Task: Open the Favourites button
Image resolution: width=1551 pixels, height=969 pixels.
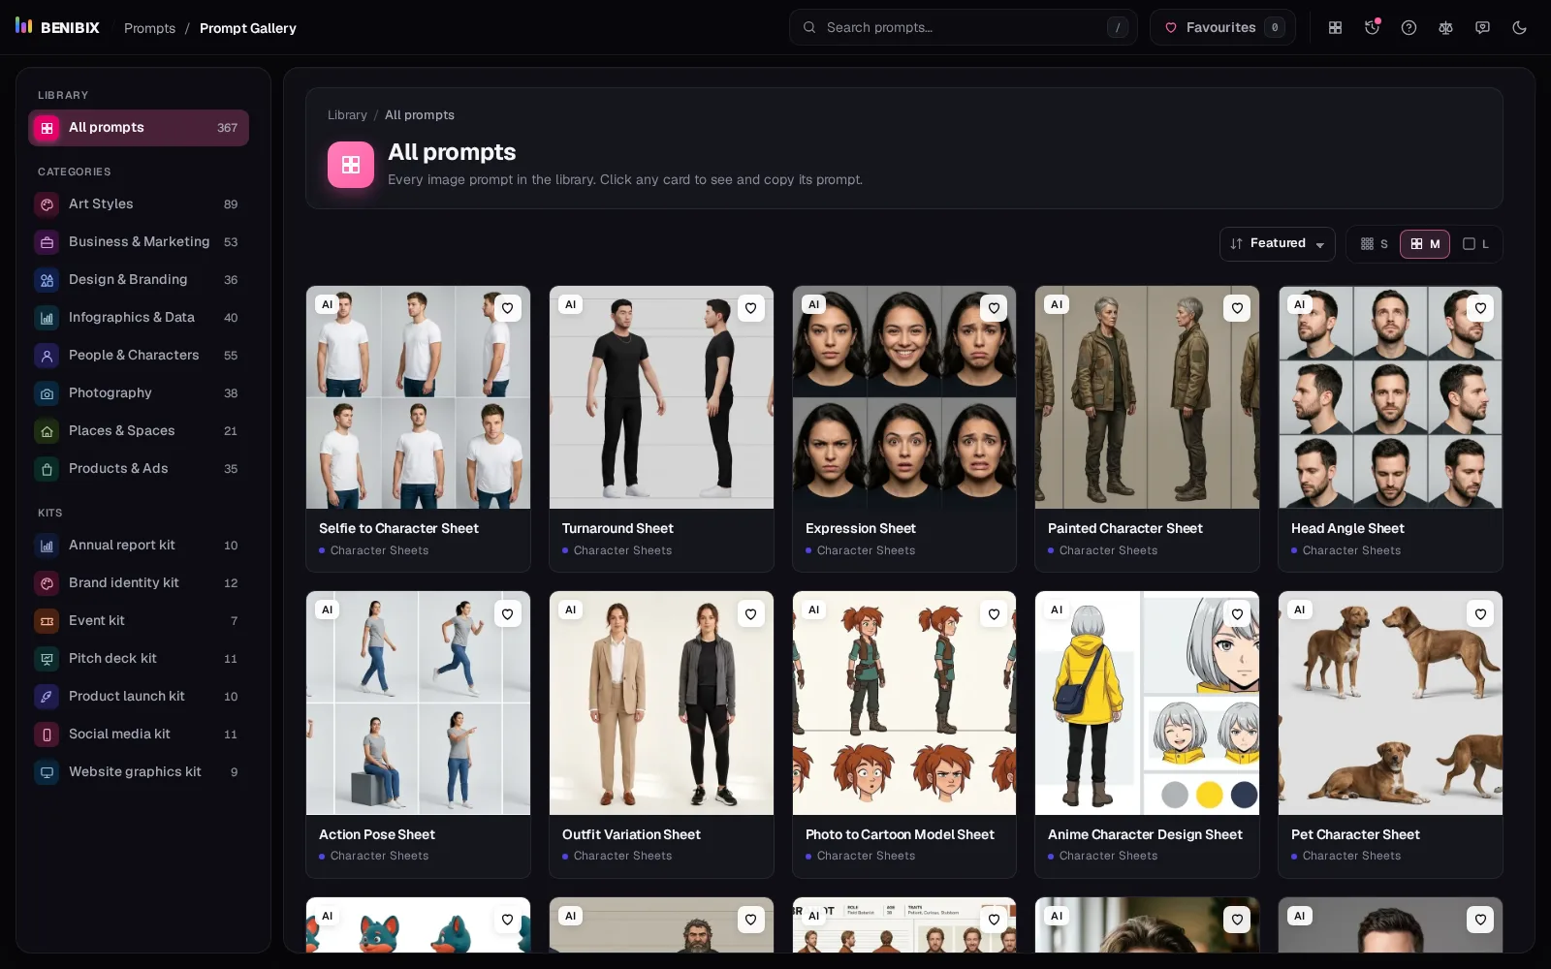Action: tap(1222, 28)
